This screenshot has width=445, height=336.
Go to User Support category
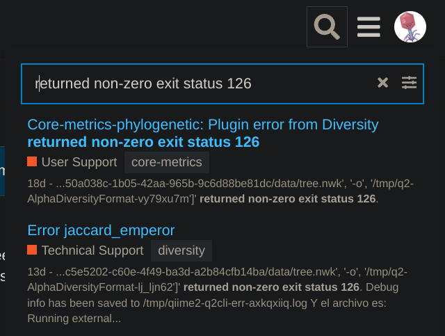click(x=79, y=162)
